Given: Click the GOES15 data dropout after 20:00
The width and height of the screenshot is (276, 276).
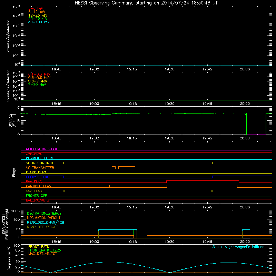Looking at the screenshot, I should tap(256, 124).
